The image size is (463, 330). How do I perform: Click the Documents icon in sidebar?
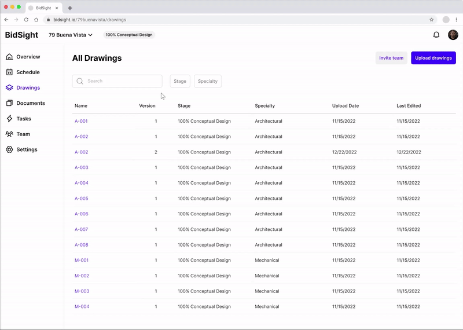pos(9,103)
